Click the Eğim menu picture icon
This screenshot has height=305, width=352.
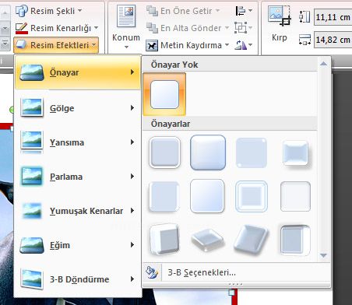tap(32, 245)
